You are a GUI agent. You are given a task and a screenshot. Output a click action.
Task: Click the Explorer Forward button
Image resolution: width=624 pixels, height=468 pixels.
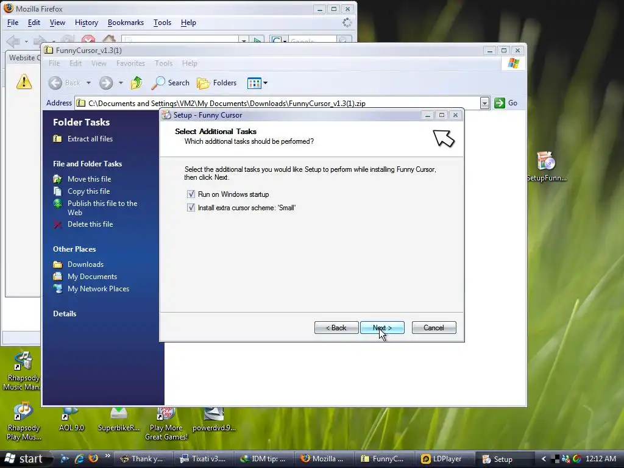coord(106,83)
